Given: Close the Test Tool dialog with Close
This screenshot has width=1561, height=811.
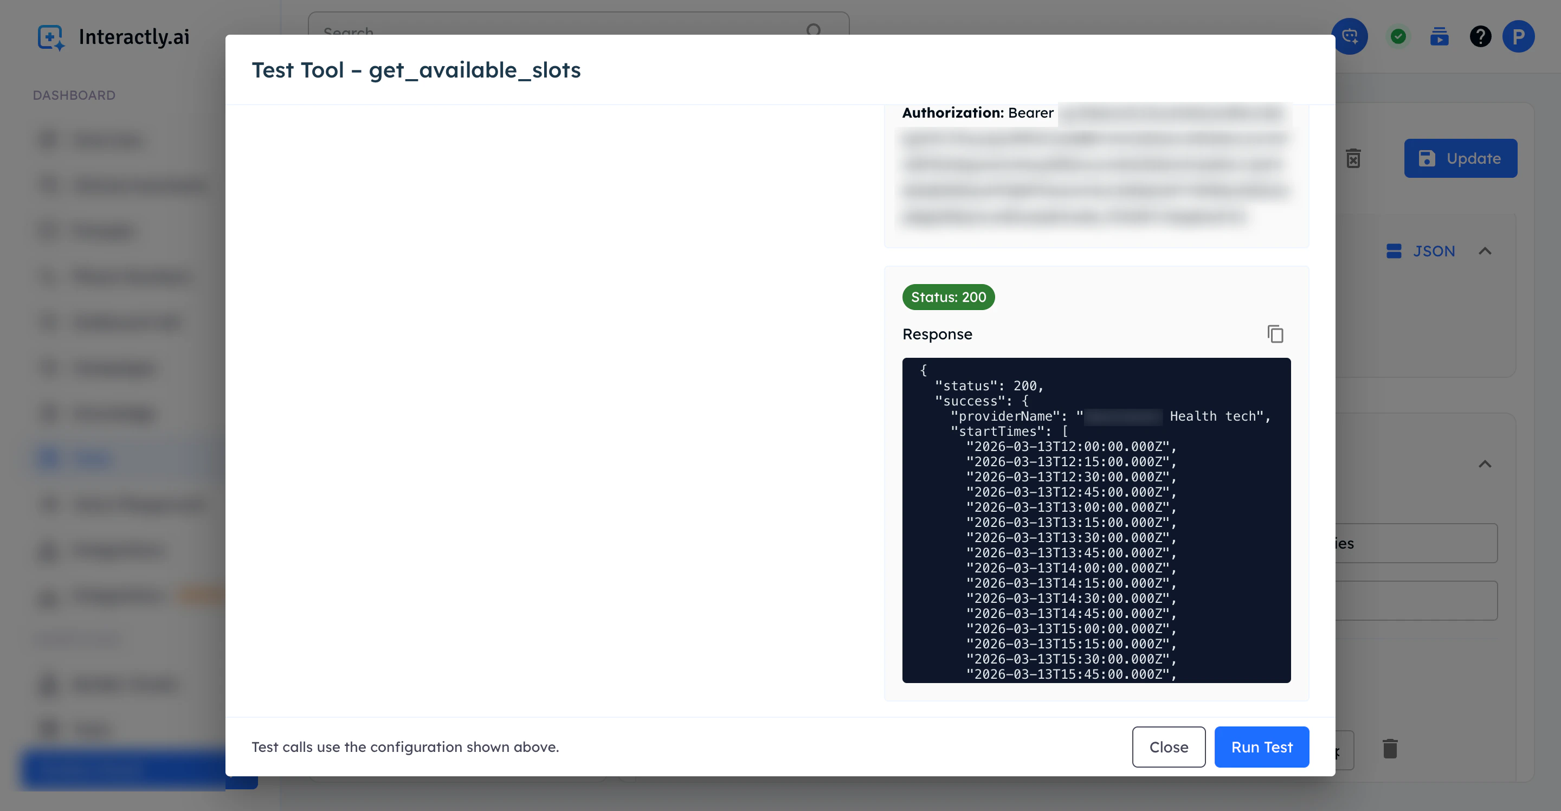Looking at the screenshot, I should point(1169,746).
